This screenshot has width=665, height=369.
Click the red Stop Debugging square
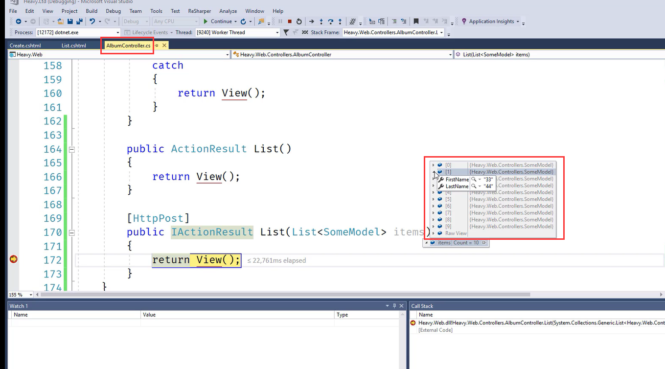coord(290,22)
